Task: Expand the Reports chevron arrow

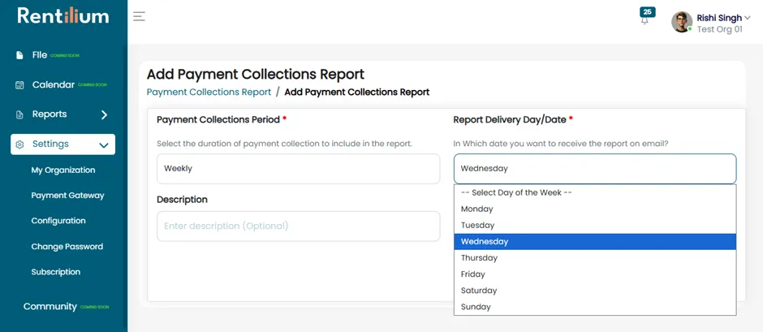Action: 104,115
